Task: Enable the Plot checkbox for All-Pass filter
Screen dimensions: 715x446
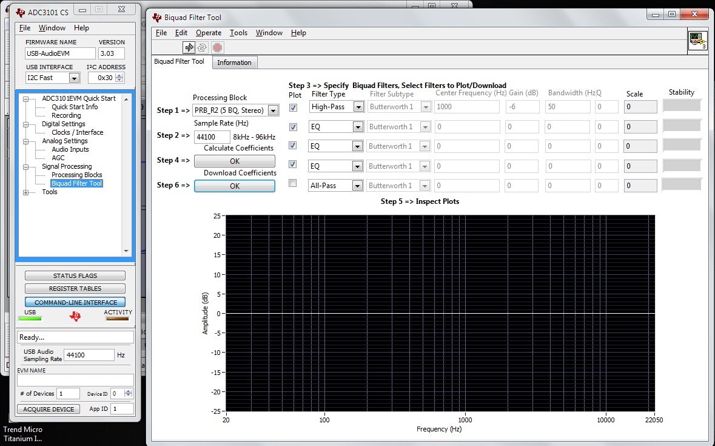Action: click(294, 183)
